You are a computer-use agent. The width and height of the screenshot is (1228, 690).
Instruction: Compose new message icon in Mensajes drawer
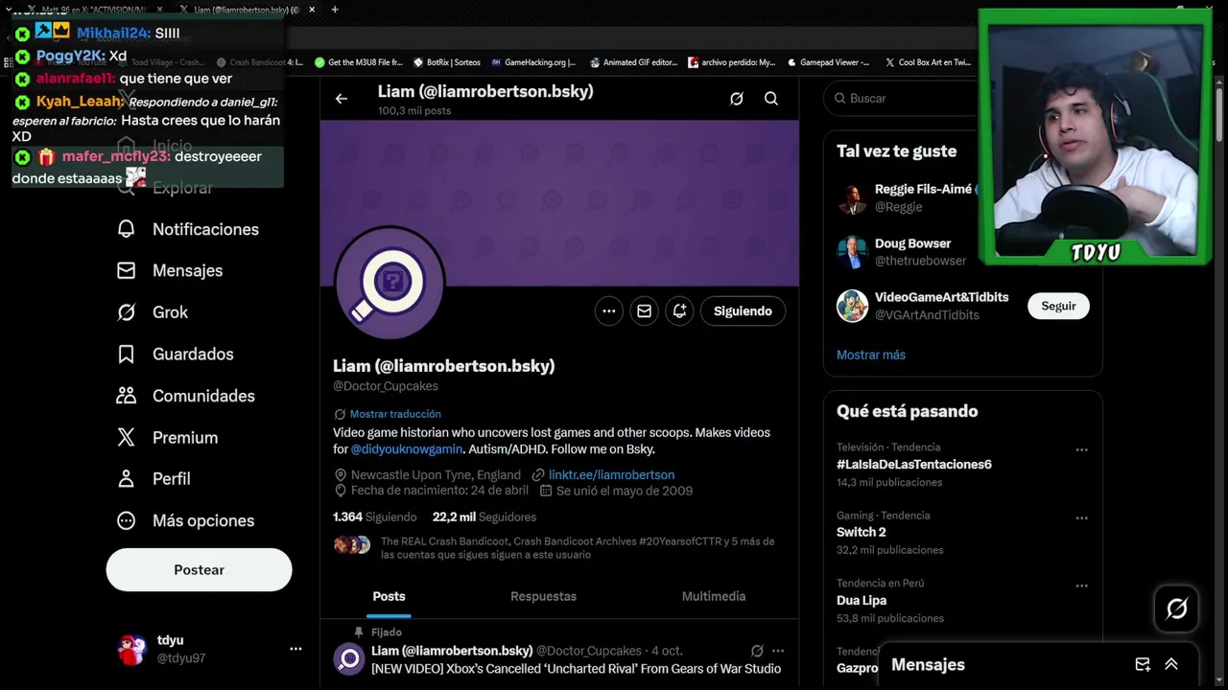tap(1143, 664)
